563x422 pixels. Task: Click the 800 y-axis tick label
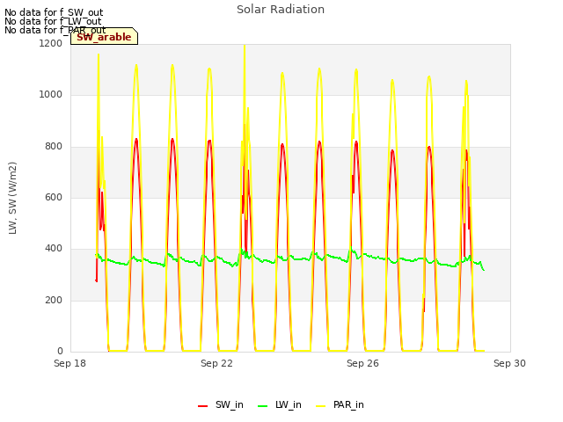click(x=54, y=146)
